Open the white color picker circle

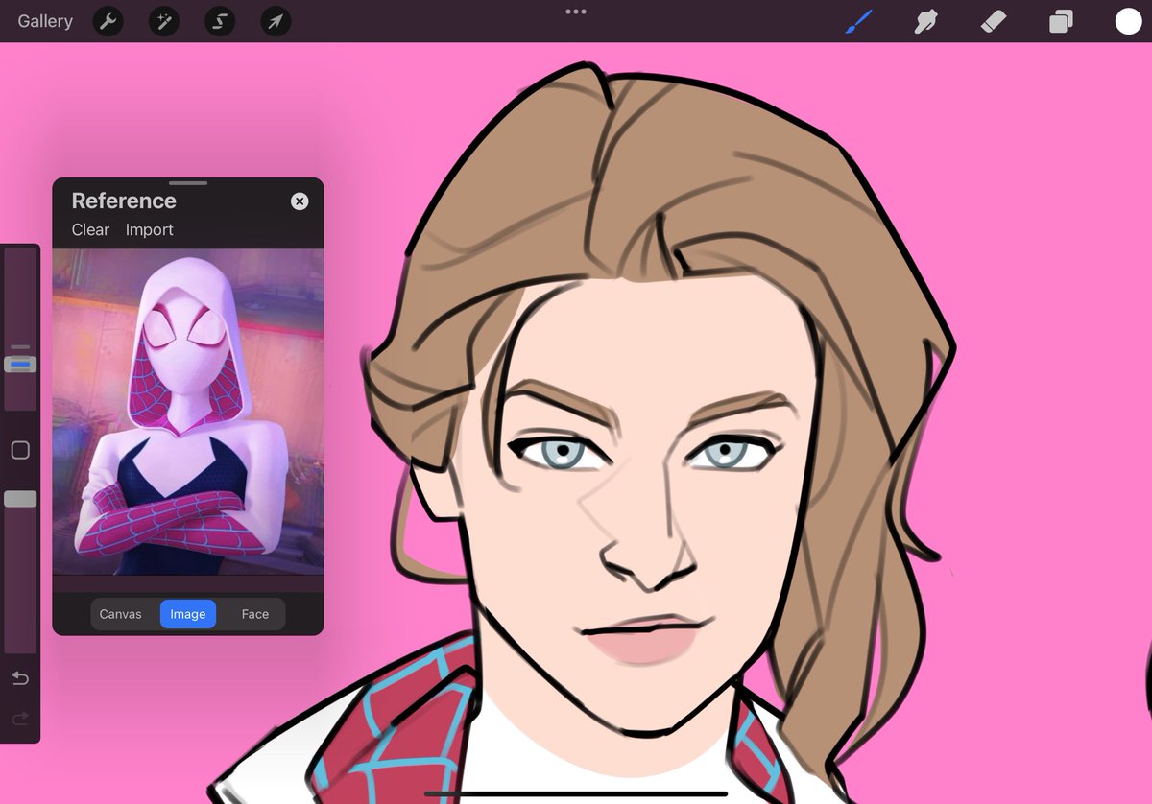[1128, 21]
